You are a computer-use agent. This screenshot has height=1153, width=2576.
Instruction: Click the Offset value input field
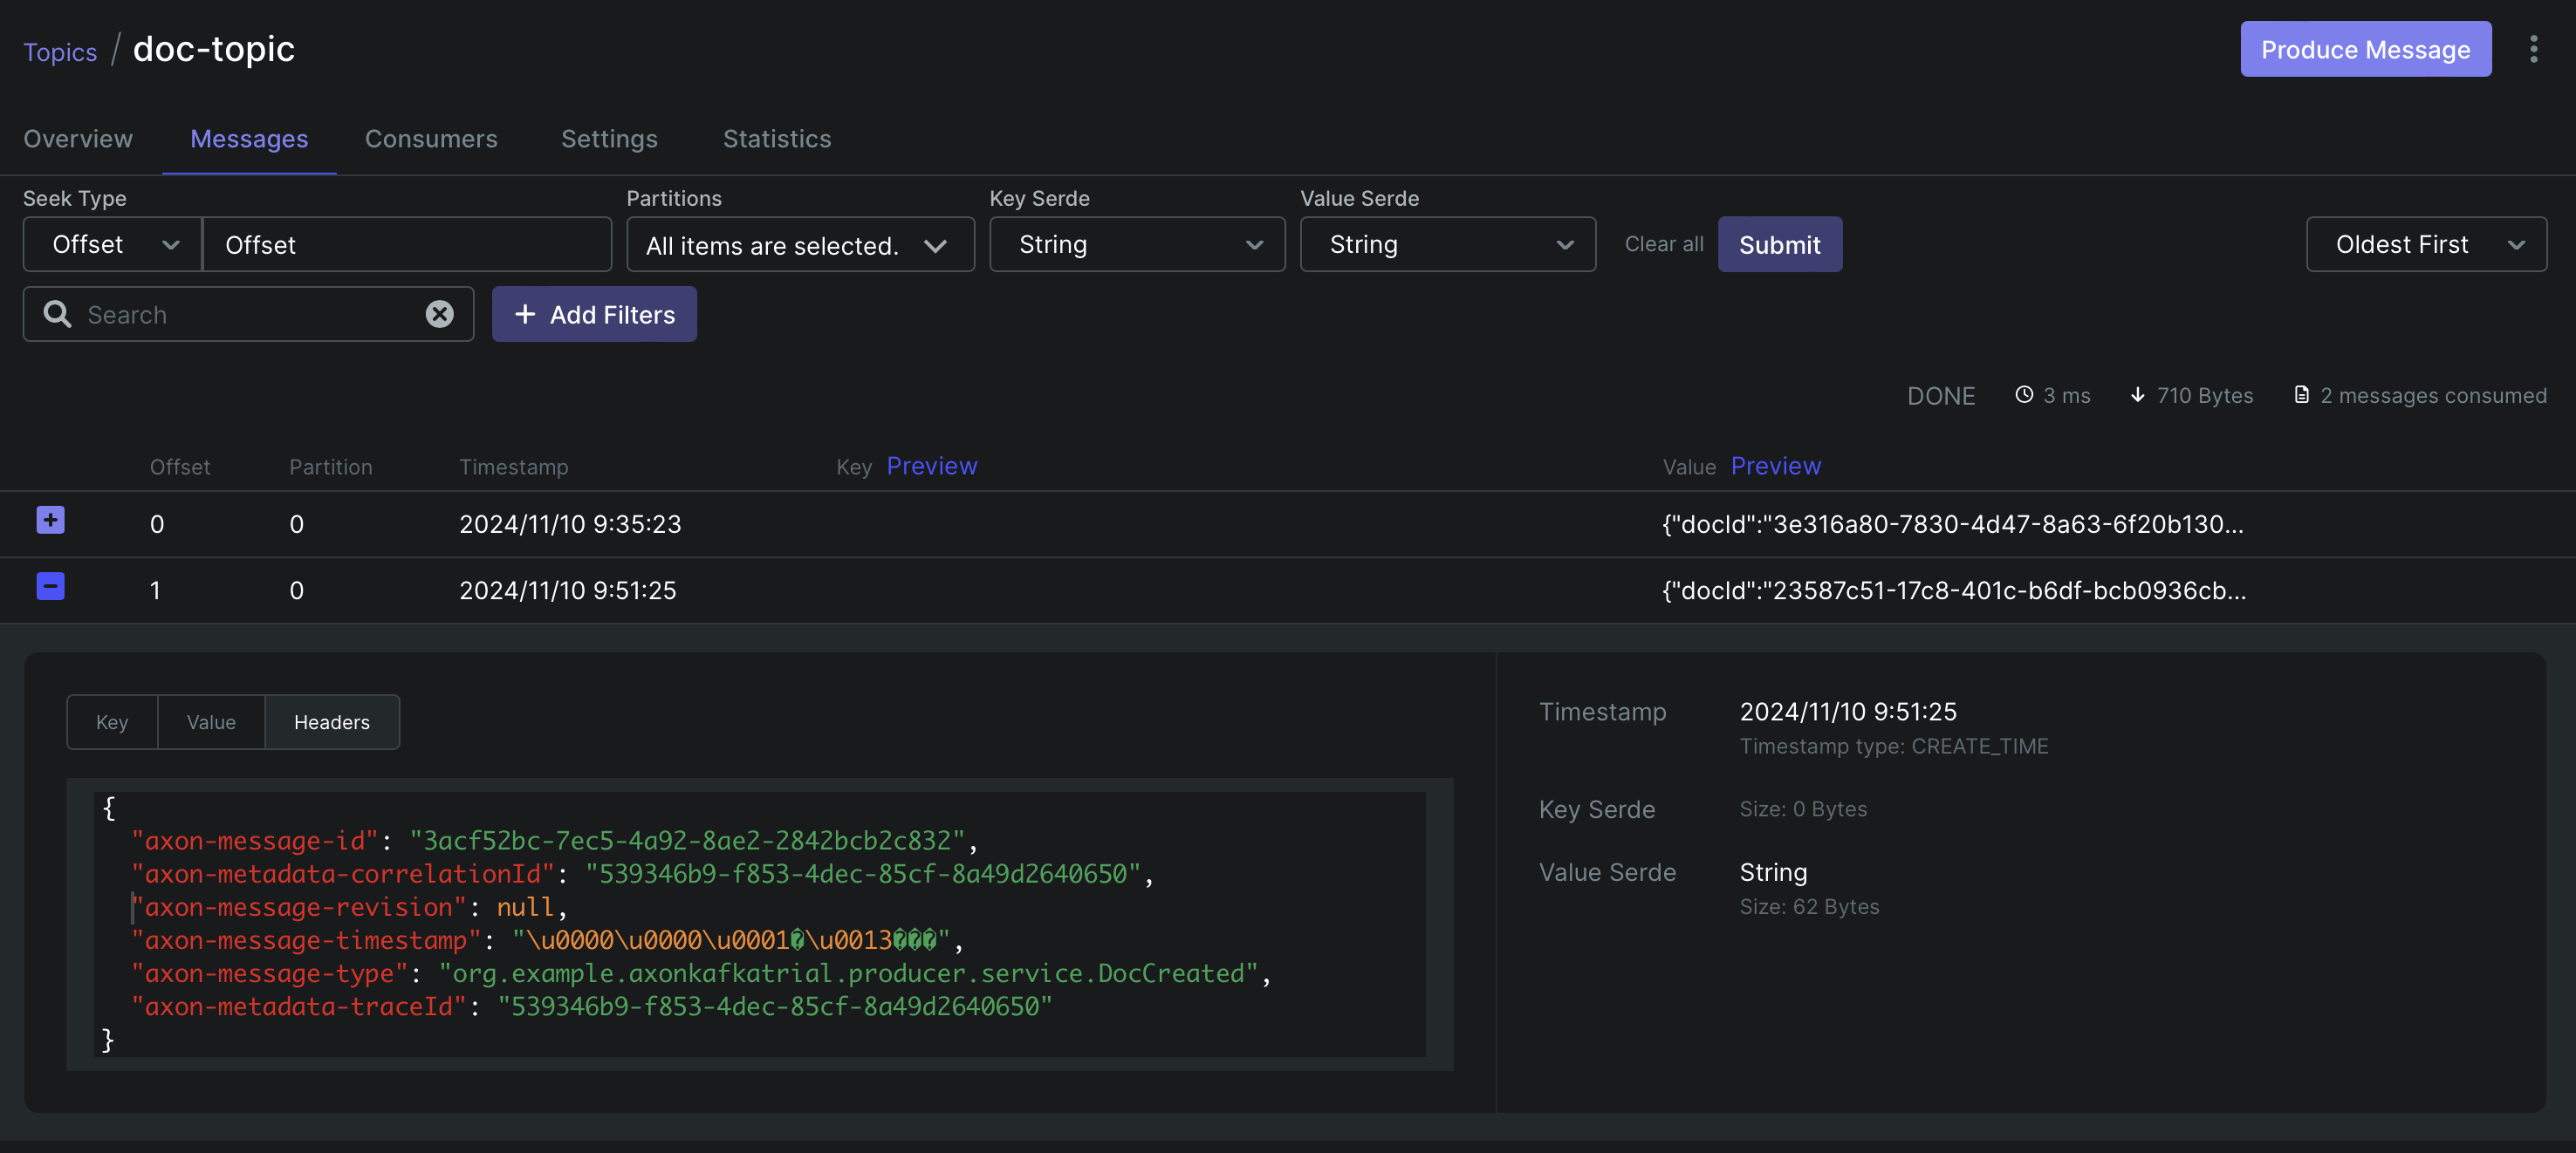click(x=407, y=245)
